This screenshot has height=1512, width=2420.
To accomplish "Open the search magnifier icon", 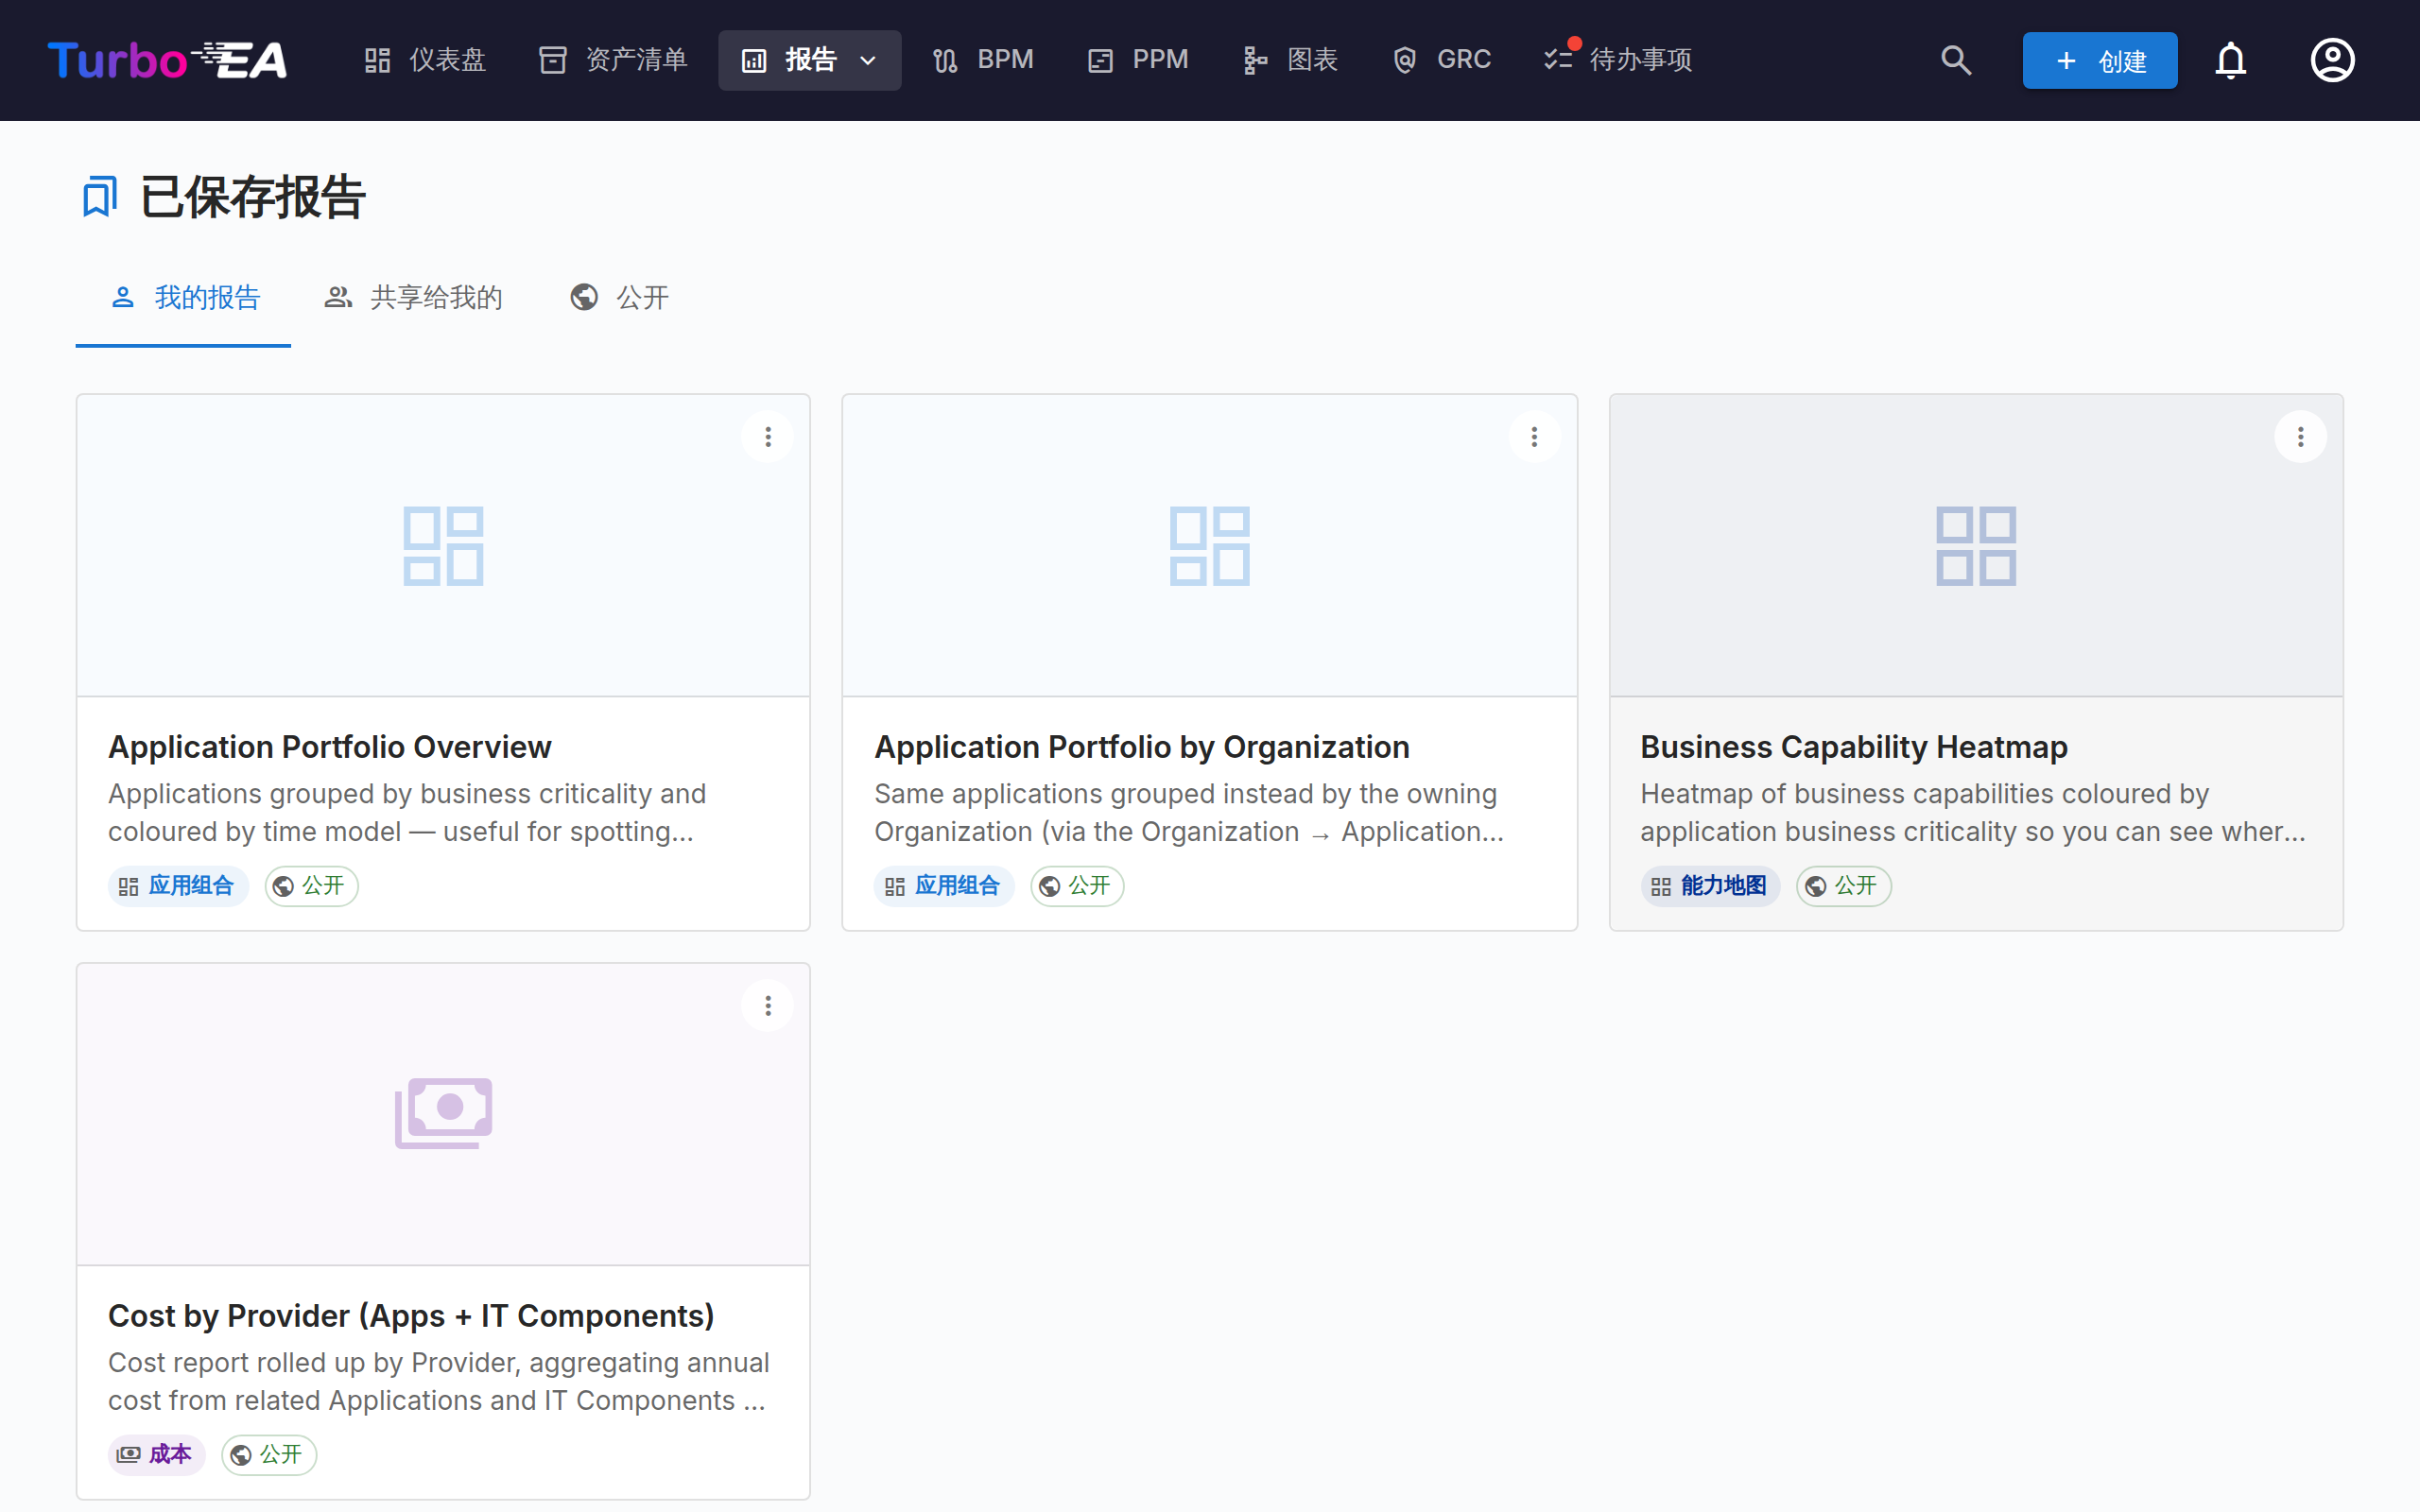I will pyautogui.click(x=1956, y=60).
